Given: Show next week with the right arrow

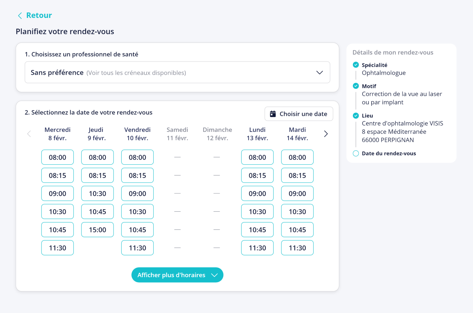Looking at the screenshot, I should [x=326, y=134].
